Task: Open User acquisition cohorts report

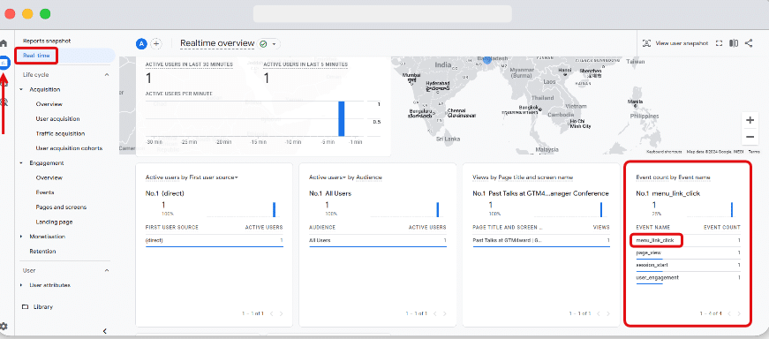Action: (x=69, y=148)
